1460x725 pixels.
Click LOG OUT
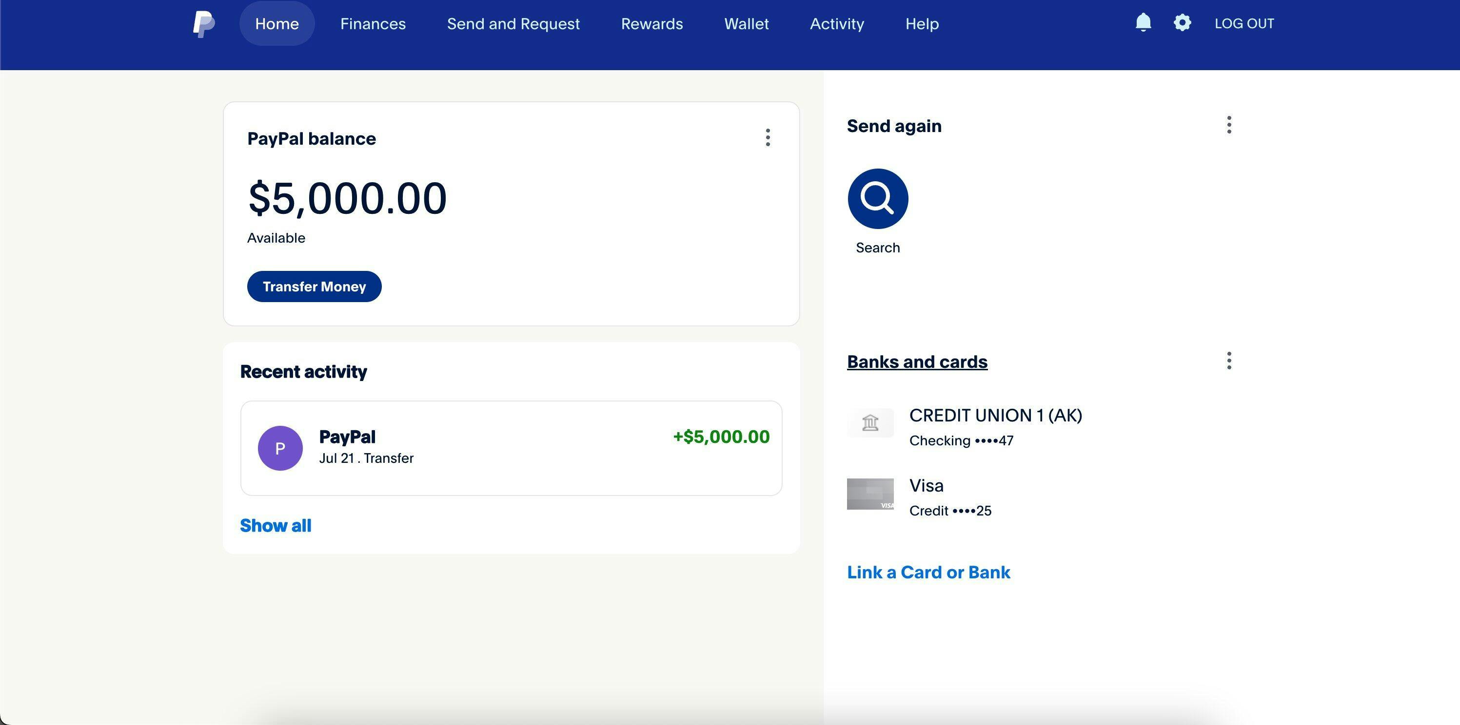pos(1244,24)
